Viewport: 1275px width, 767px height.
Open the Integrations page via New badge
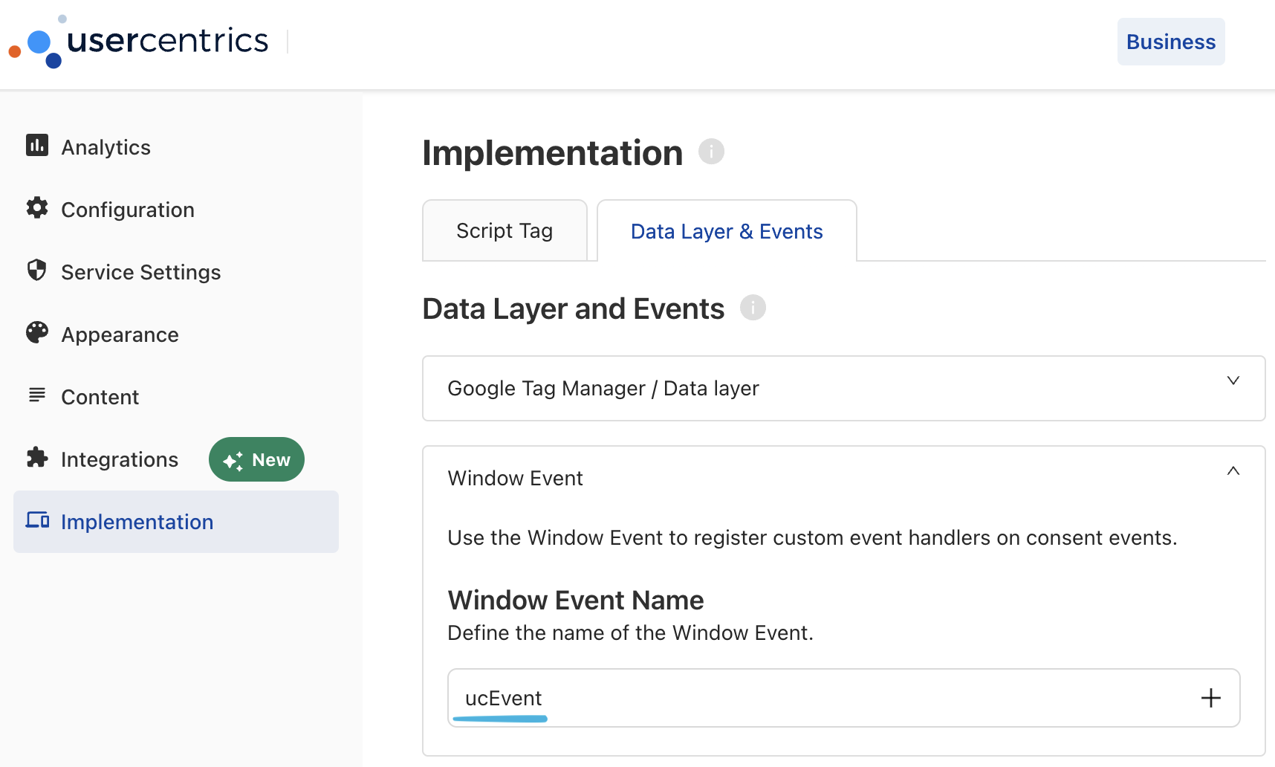[x=256, y=459]
